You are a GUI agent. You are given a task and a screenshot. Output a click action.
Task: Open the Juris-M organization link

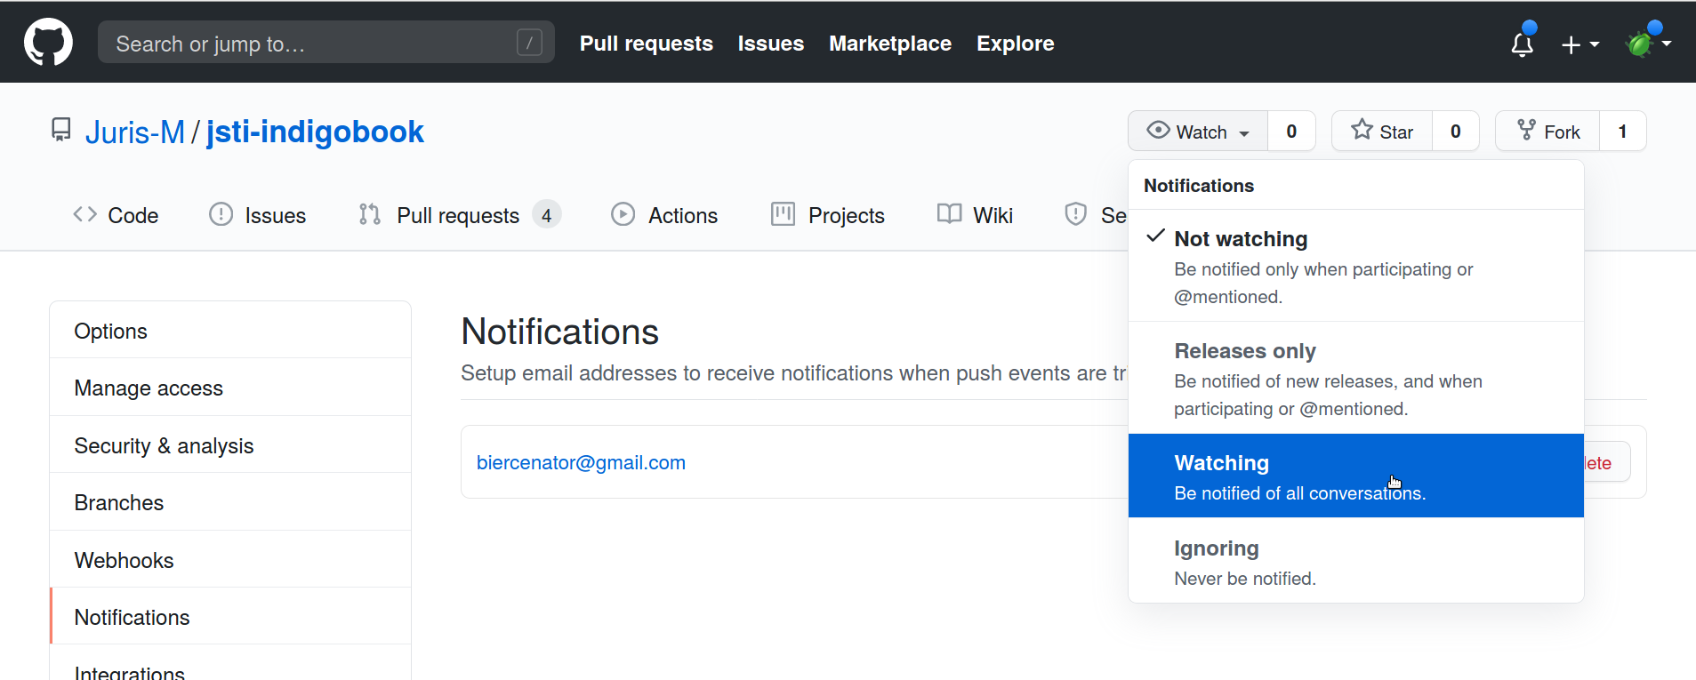coord(135,132)
